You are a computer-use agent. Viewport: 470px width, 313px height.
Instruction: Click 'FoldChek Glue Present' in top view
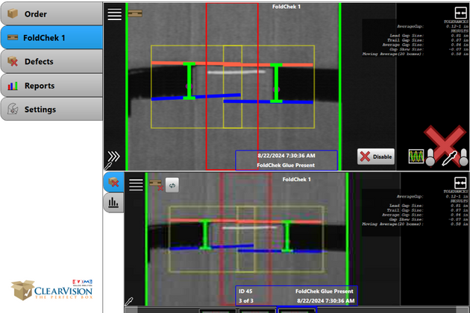pos(286,165)
